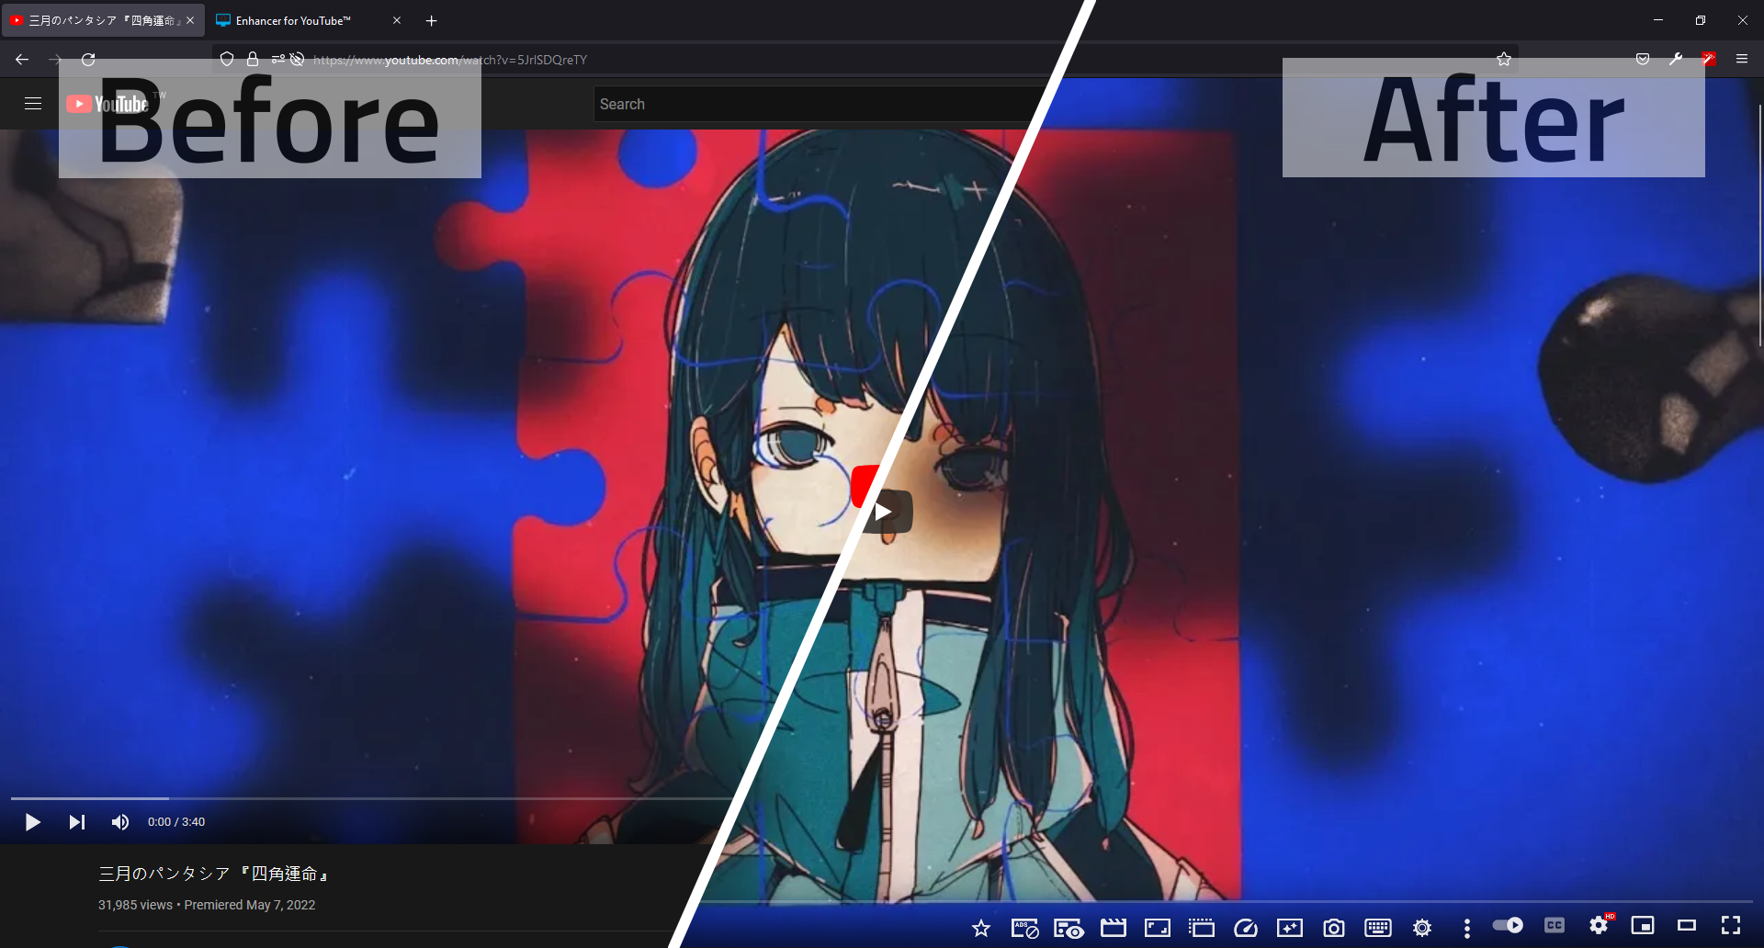Open the YouTube guide hamburger menu

[33, 103]
